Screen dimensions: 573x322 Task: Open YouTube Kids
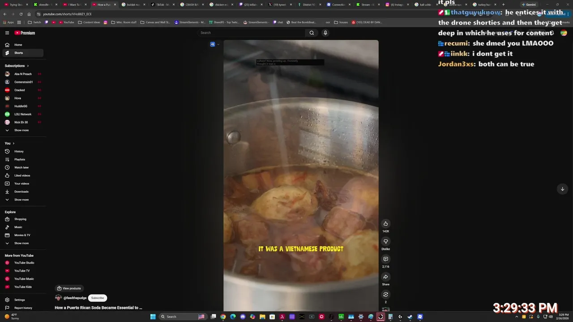coord(22,287)
